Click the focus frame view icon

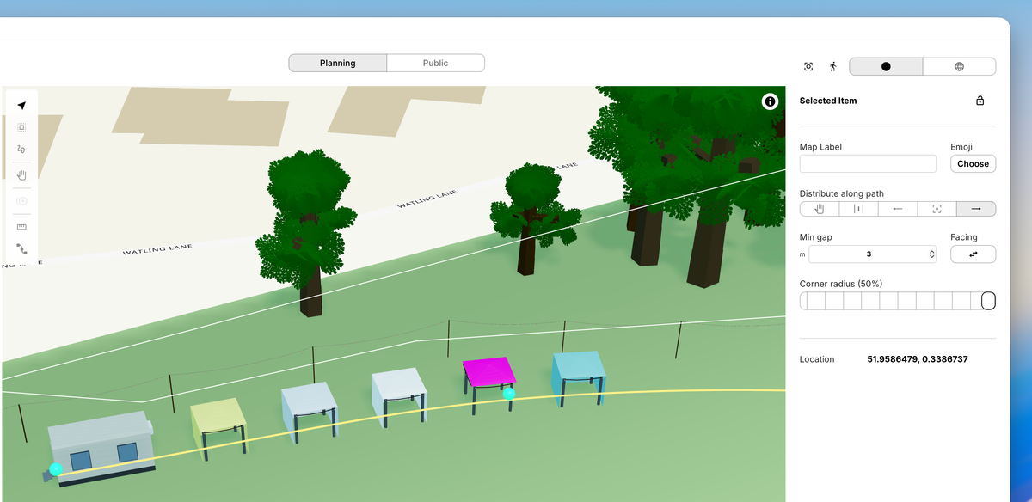[808, 66]
